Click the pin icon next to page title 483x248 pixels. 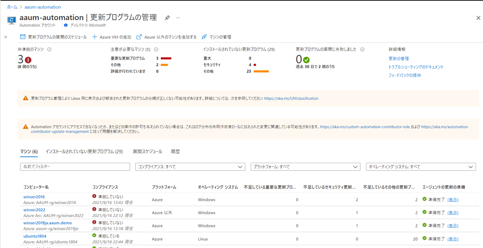click(167, 18)
